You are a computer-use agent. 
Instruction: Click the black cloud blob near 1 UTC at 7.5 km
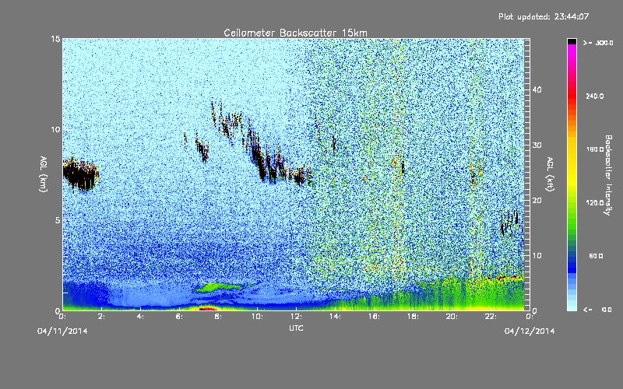(x=81, y=173)
